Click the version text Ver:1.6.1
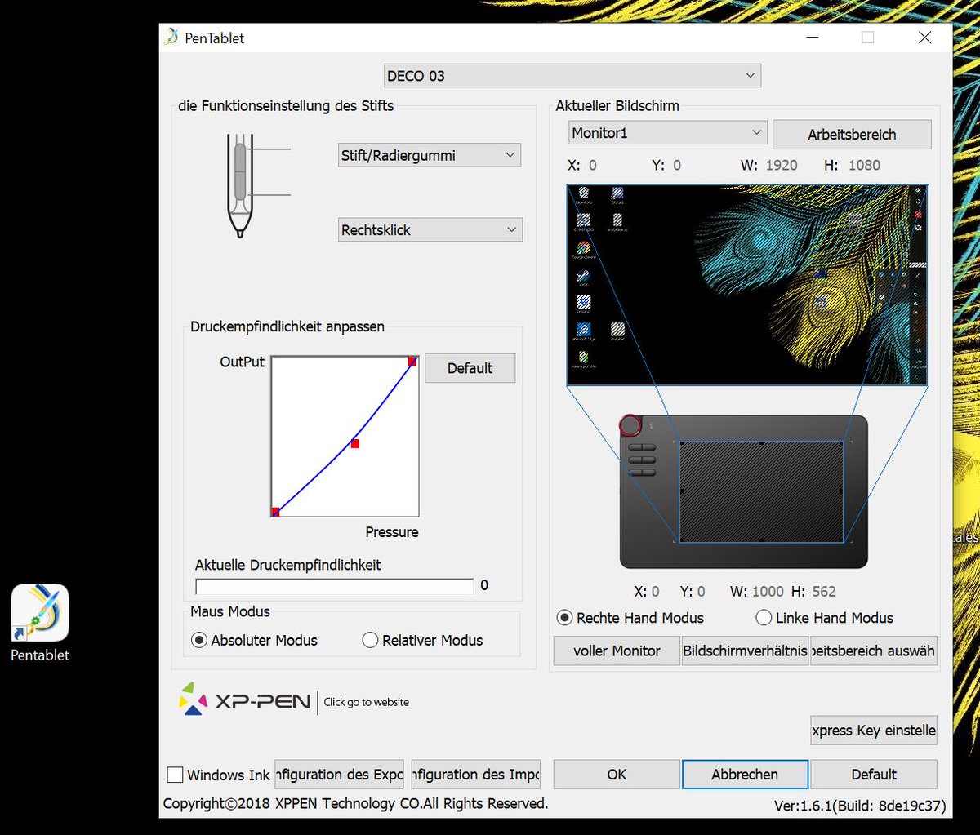 tap(860, 806)
